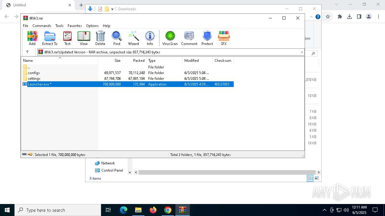Sort files by Checksum column
Screen dimensions: 385x216
pyautogui.click(x=223, y=61)
